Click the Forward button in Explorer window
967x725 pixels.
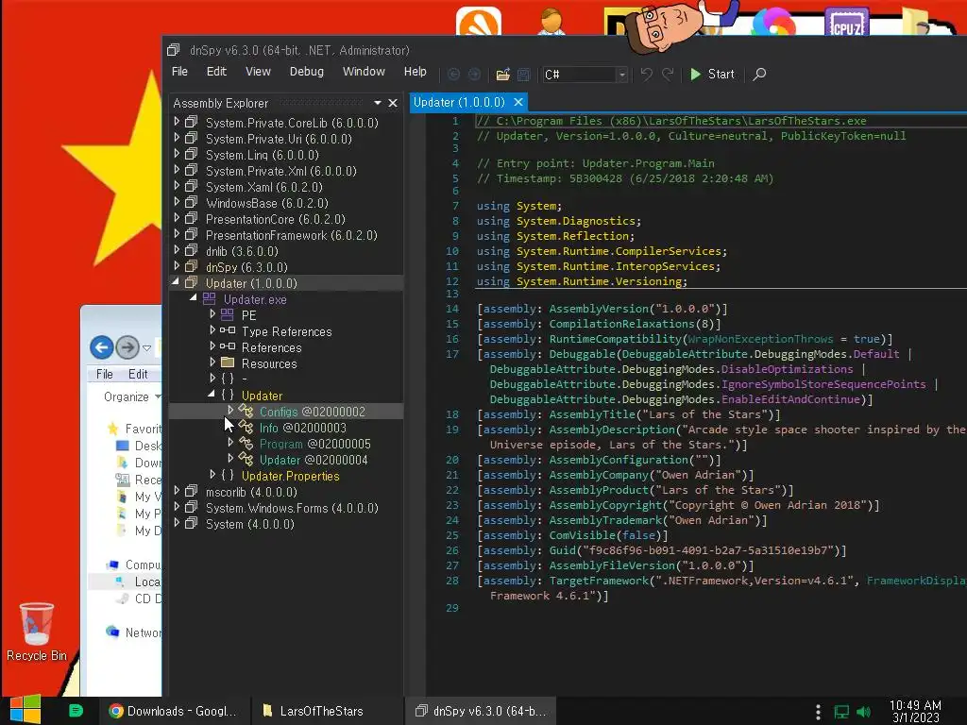tap(127, 347)
